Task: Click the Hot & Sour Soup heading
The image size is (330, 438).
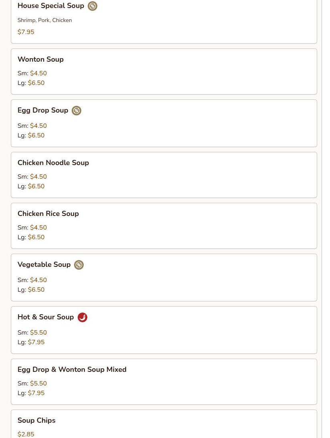Action: click(46, 317)
